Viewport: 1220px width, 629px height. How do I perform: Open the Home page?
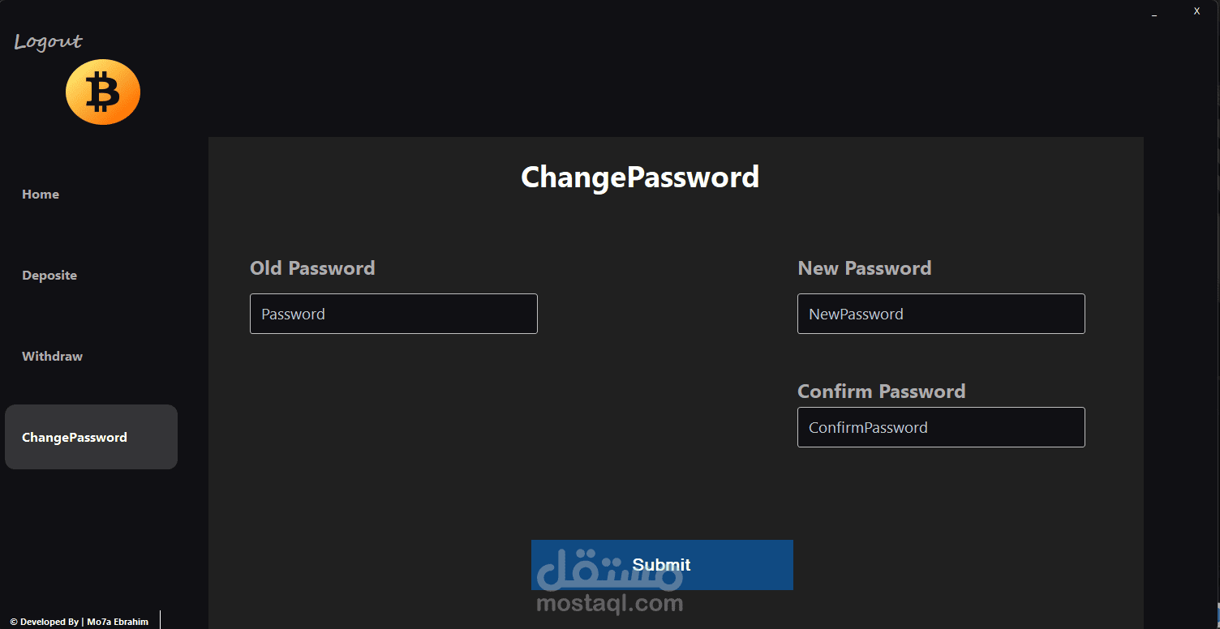(x=41, y=195)
